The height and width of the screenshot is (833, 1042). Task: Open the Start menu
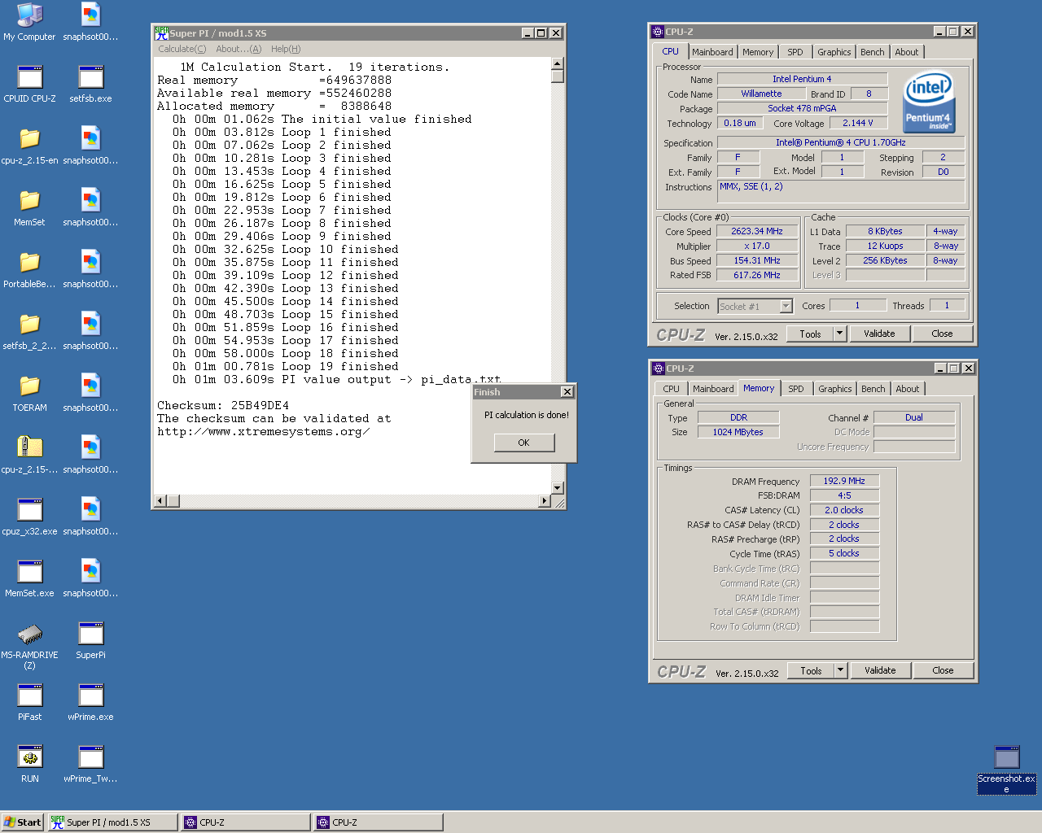[22, 822]
